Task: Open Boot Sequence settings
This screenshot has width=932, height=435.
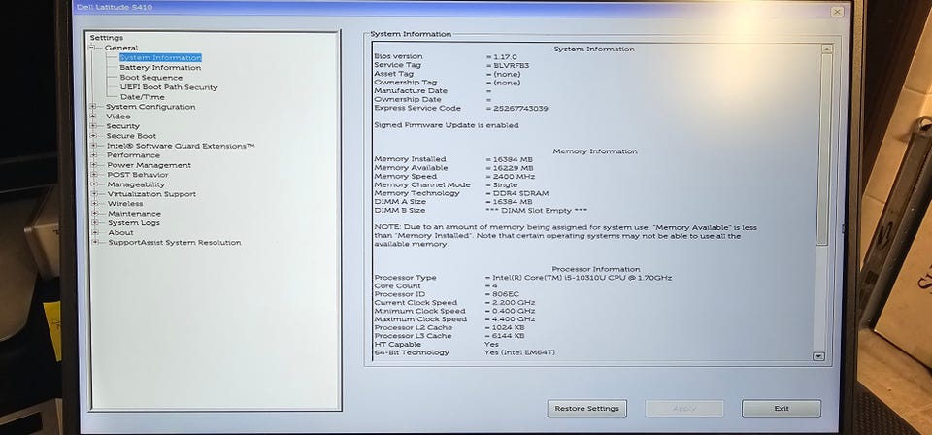Action: (x=151, y=78)
